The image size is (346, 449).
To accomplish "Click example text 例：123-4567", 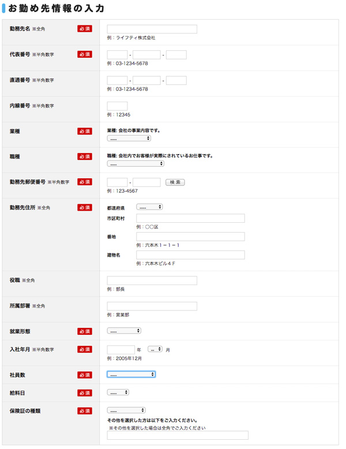I will pos(122,191).
